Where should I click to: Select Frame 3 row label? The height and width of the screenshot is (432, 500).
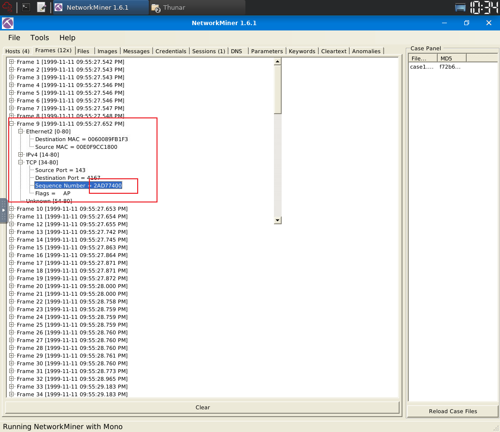tap(71, 77)
